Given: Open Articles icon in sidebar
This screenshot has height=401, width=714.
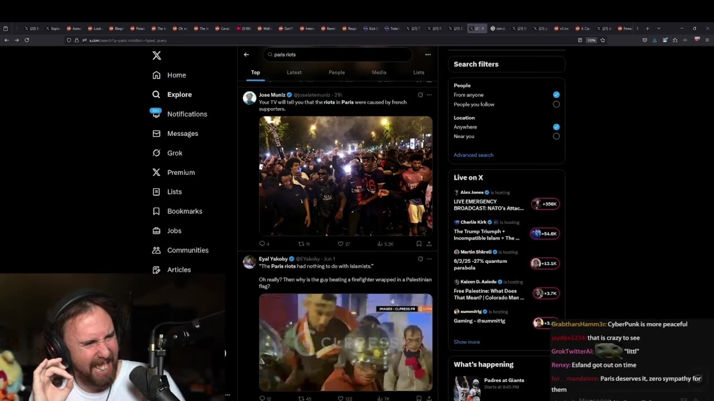Looking at the screenshot, I should (156, 270).
